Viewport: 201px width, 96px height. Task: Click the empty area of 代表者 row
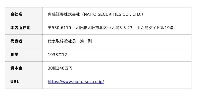141,41
